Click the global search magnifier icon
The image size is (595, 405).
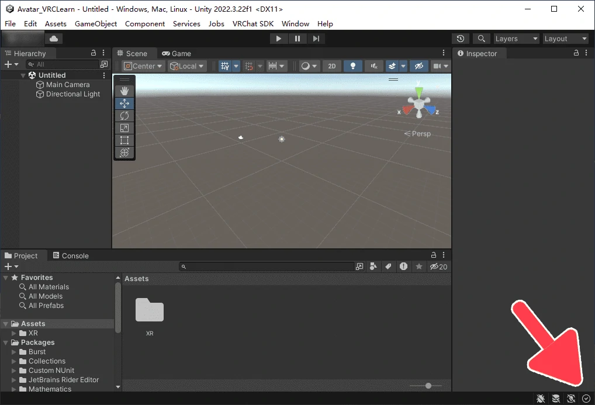[x=481, y=39]
